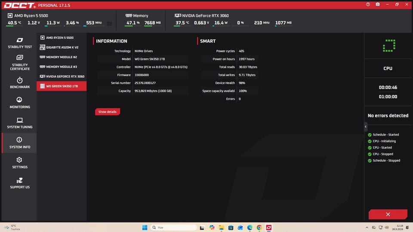Open the System Tuning section
The height and width of the screenshot is (232, 413).
point(19,123)
